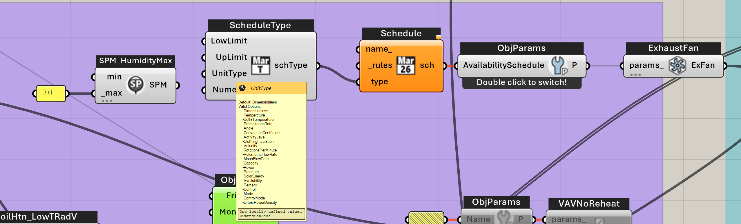741x224 pixels.
Task: Select the yellow panel showing 70
Action: (51, 93)
